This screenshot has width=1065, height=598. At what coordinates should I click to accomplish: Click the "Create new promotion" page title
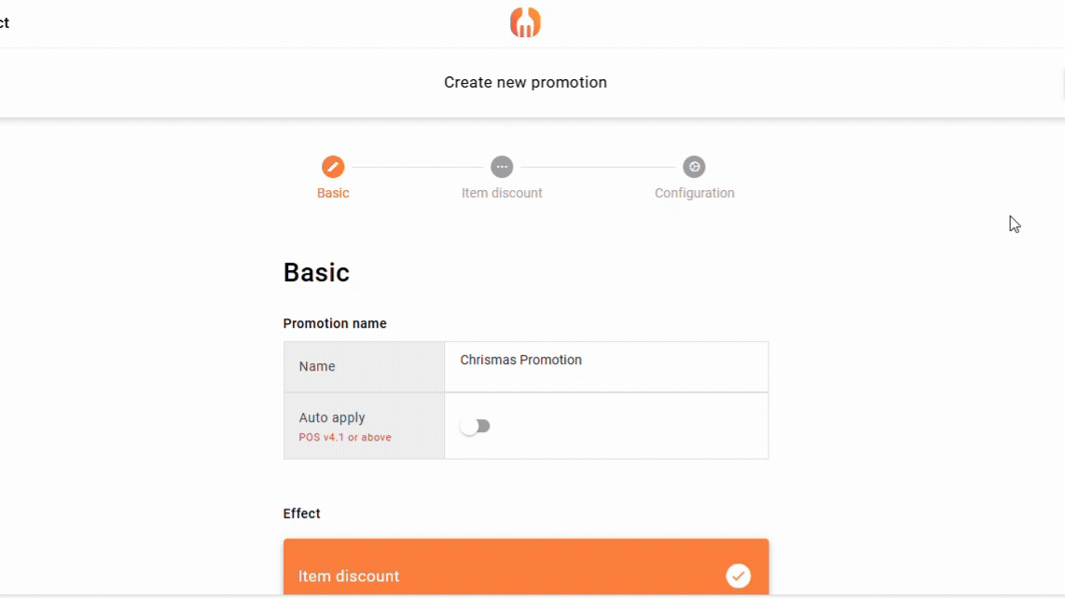525,82
